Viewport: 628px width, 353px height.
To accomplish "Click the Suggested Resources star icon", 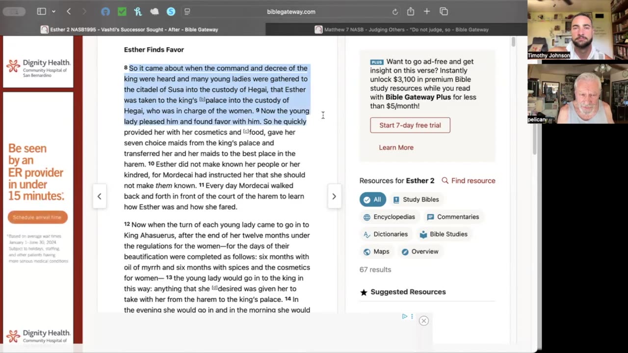I will click(x=364, y=292).
